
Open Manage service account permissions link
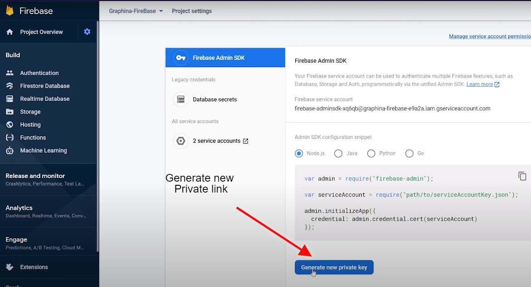[x=490, y=36]
